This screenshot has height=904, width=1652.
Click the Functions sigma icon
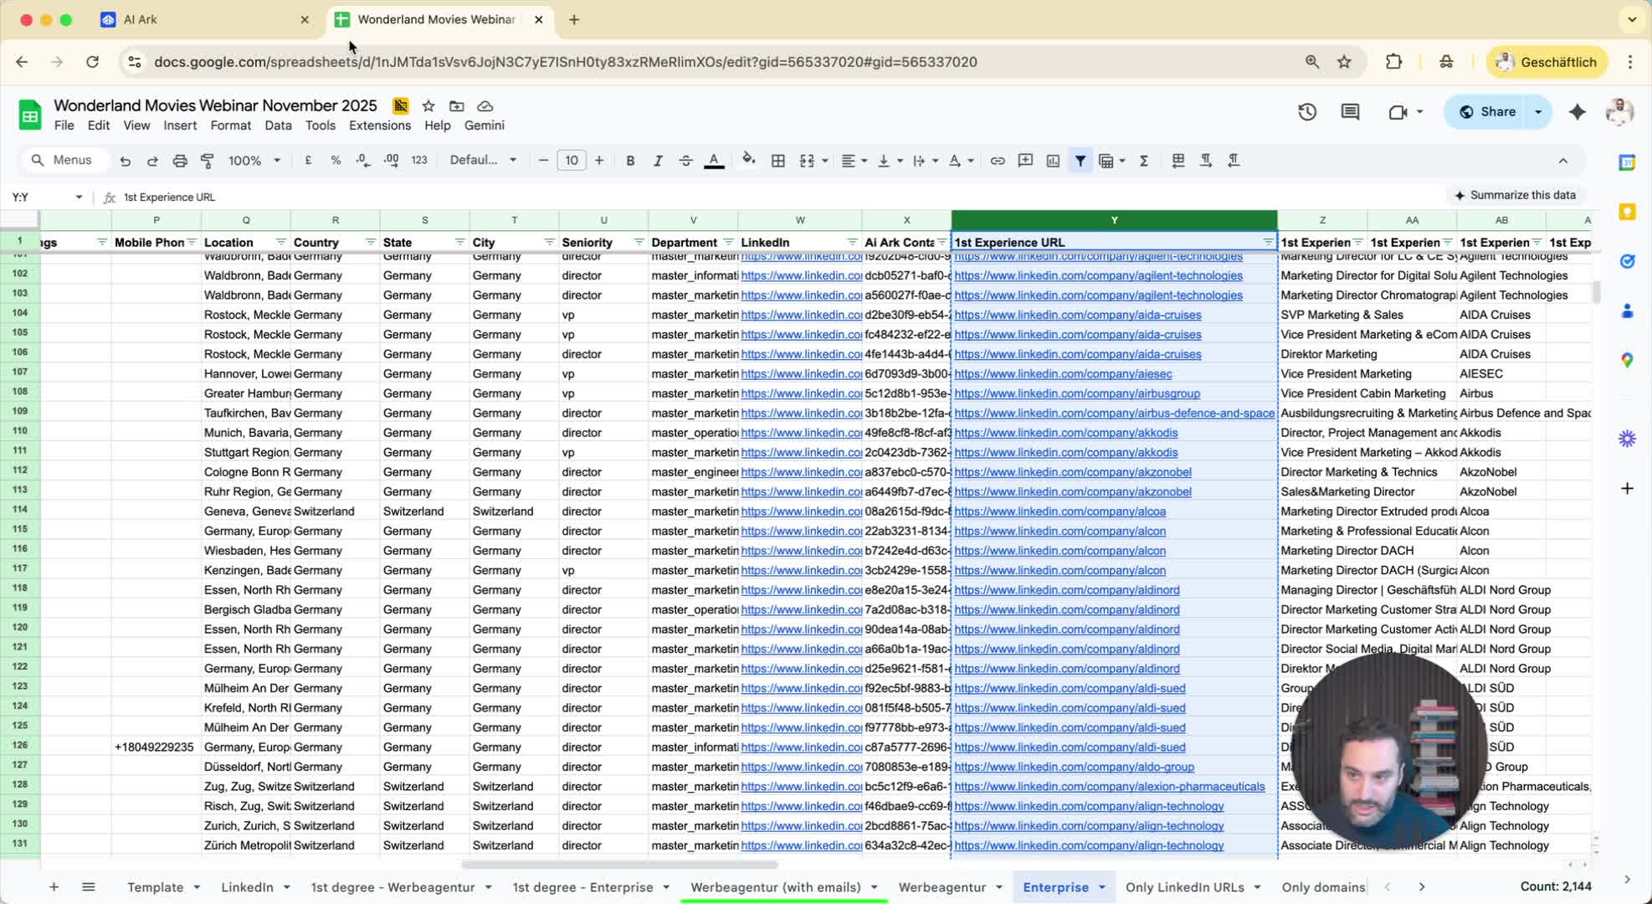click(1143, 161)
